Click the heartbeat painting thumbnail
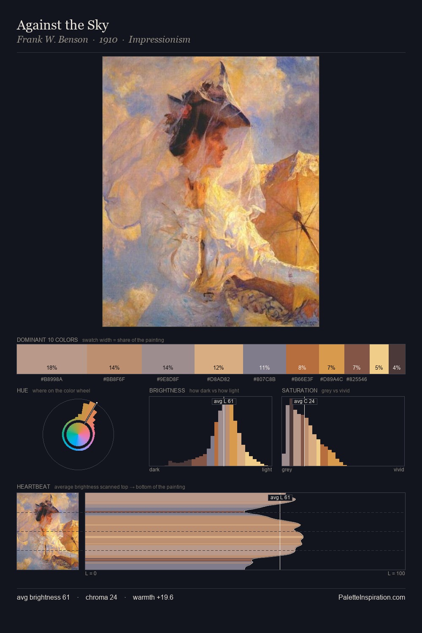422x633 pixels. tap(48, 531)
